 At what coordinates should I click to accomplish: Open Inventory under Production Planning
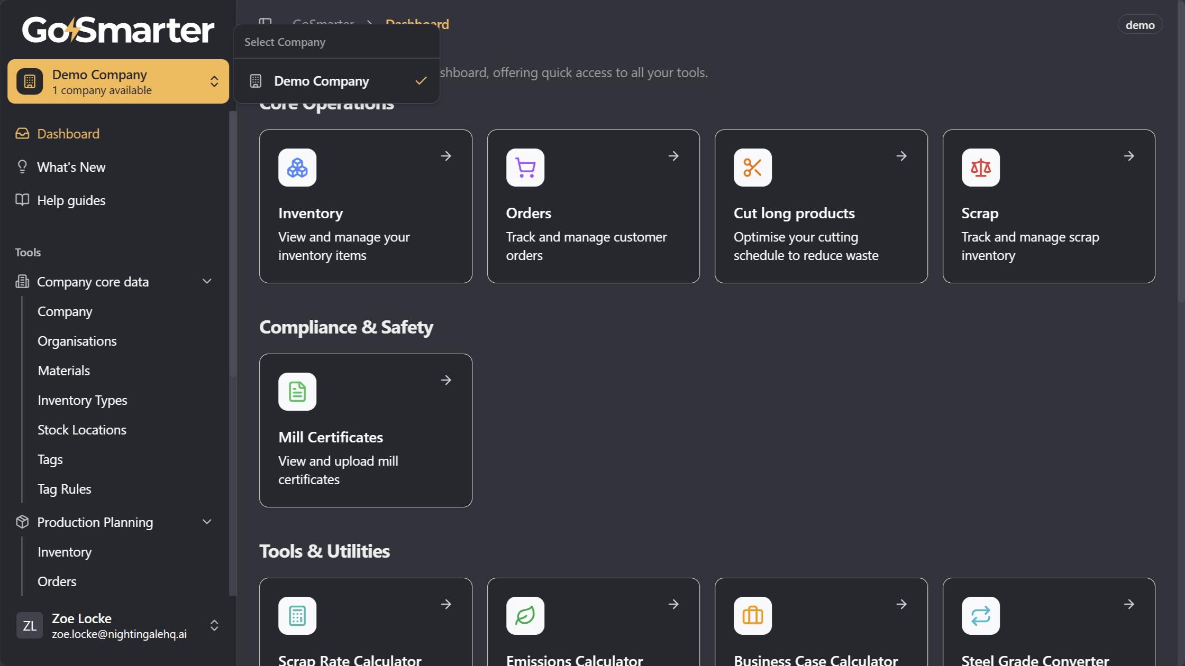tap(64, 552)
